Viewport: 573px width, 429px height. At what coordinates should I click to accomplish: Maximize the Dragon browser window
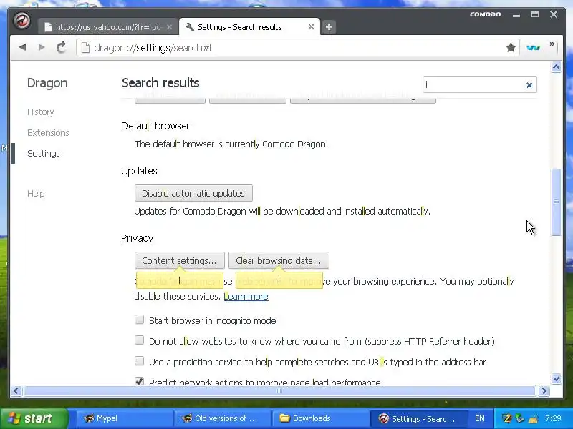click(x=535, y=14)
